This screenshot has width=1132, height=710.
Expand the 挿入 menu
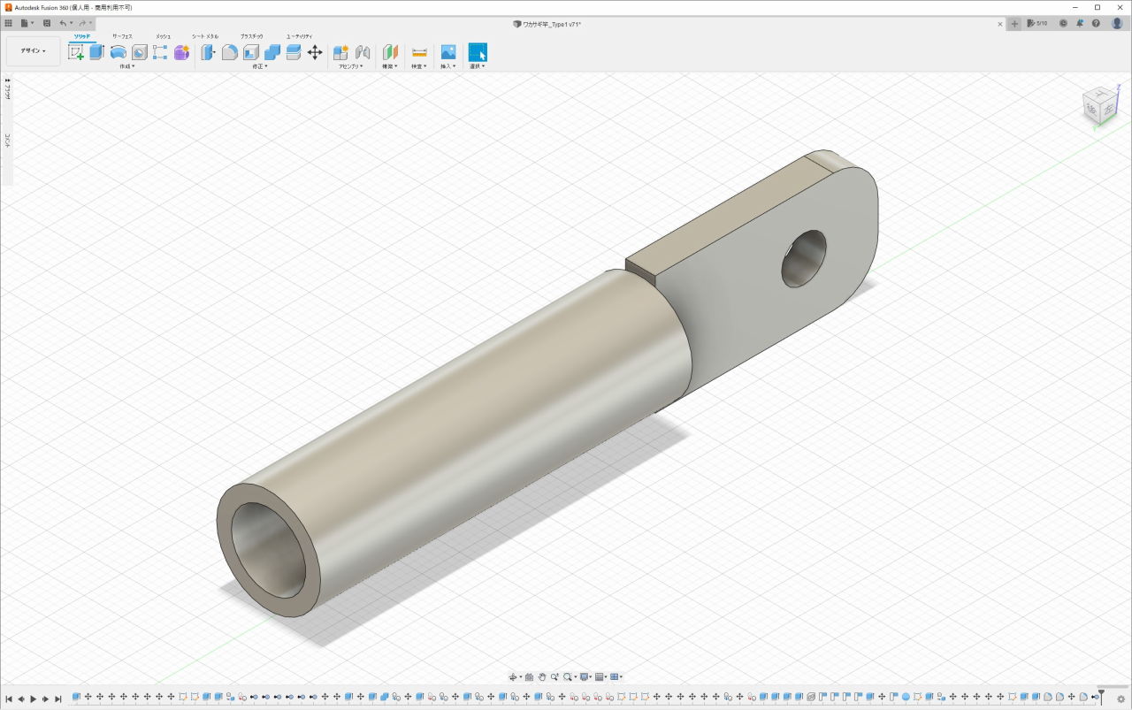pos(448,66)
